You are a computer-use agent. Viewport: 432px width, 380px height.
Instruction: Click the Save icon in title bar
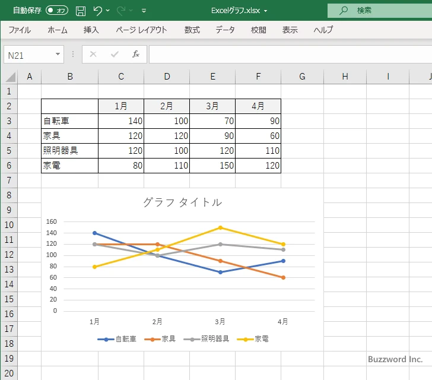[x=81, y=11]
